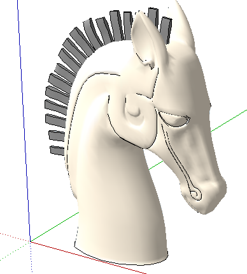
Task: Select the lowest gray mane slat
Action: [x=57, y=151]
